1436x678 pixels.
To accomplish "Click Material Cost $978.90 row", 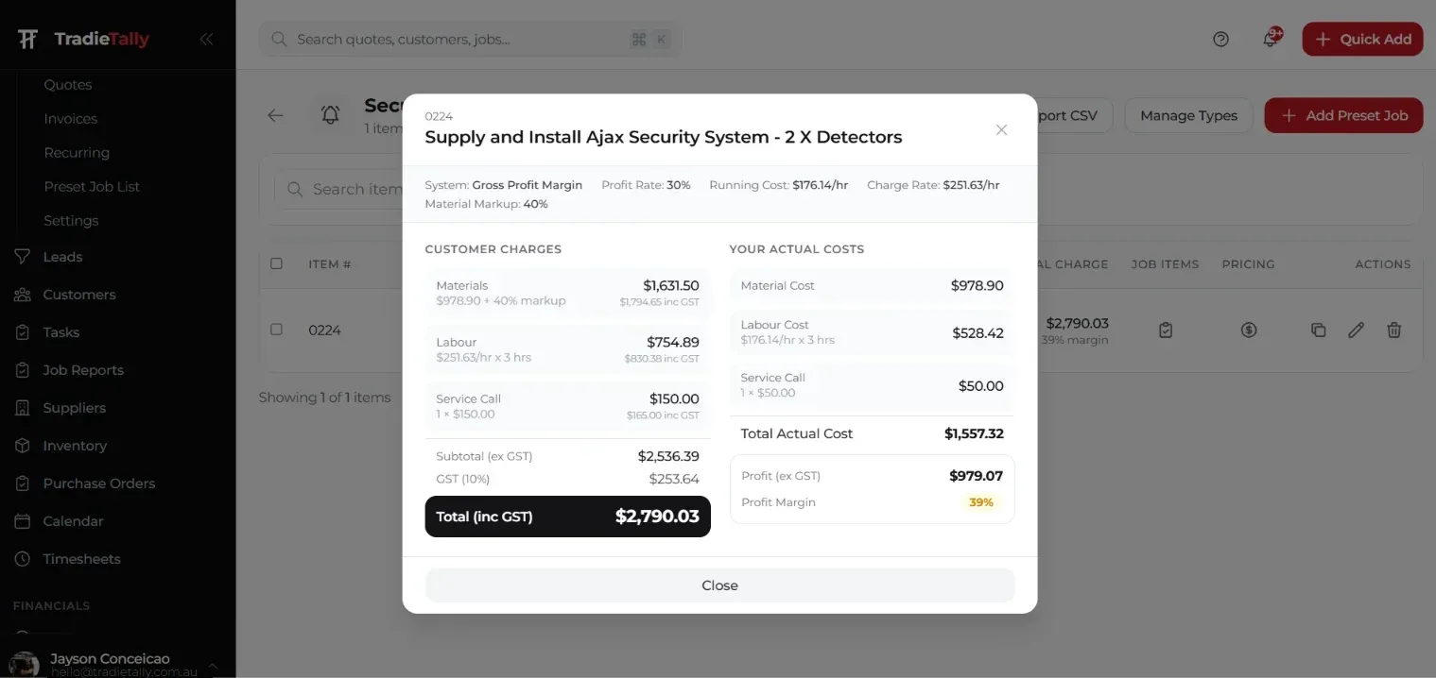I will coord(872,285).
